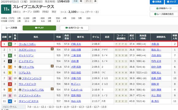The image size is (178, 110).
Task: Open jockey link C.ルメール
Action: (x=77, y=90)
